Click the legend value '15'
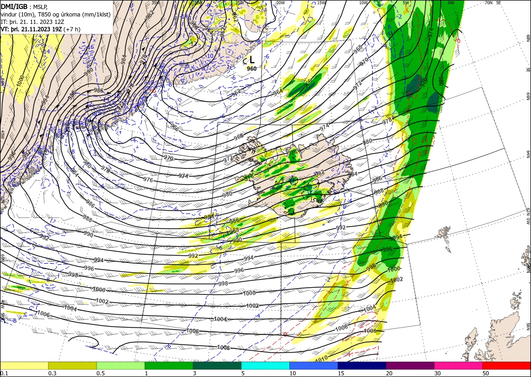This screenshot has height=377, width=531. pos(341,373)
